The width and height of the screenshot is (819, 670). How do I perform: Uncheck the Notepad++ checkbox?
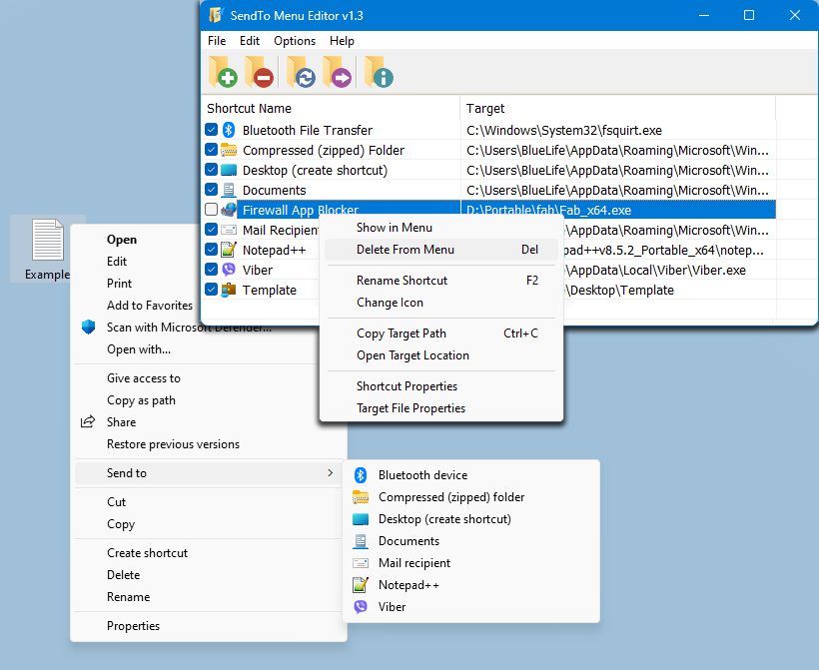211,249
